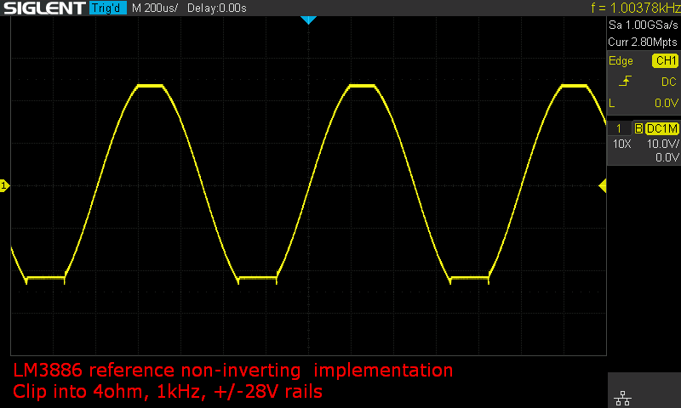Click the 10X probe attenuation label
The height and width of the screenshot is (408, 681).
click(621, 144)
